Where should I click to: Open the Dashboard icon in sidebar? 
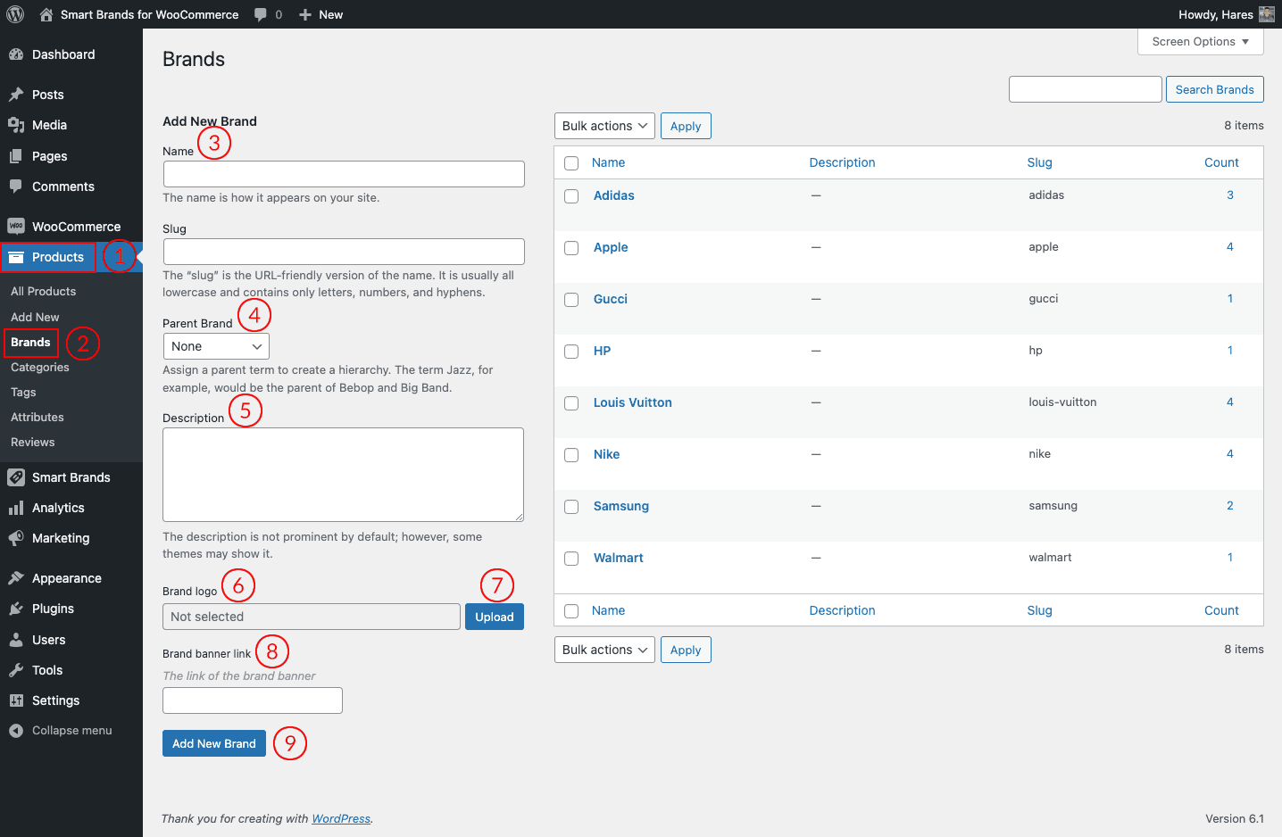[16, 54]
